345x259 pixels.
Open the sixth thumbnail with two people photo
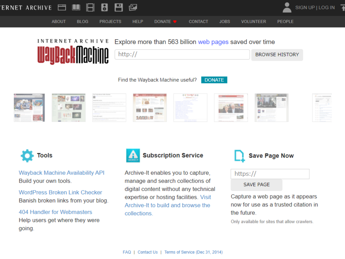coord(231,108)
